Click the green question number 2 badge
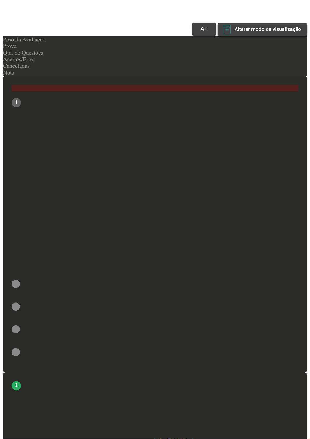The width and height of the screenshot is (310, 439). (x=16, y=386)
